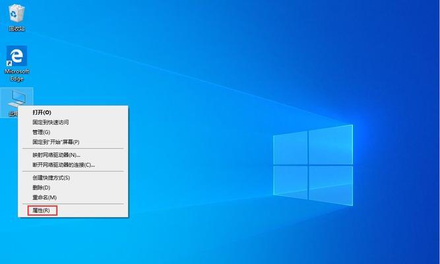Choose 映射网络驱动器(N)... menu entry
The image size is (440, 264).
click(73, 154)
